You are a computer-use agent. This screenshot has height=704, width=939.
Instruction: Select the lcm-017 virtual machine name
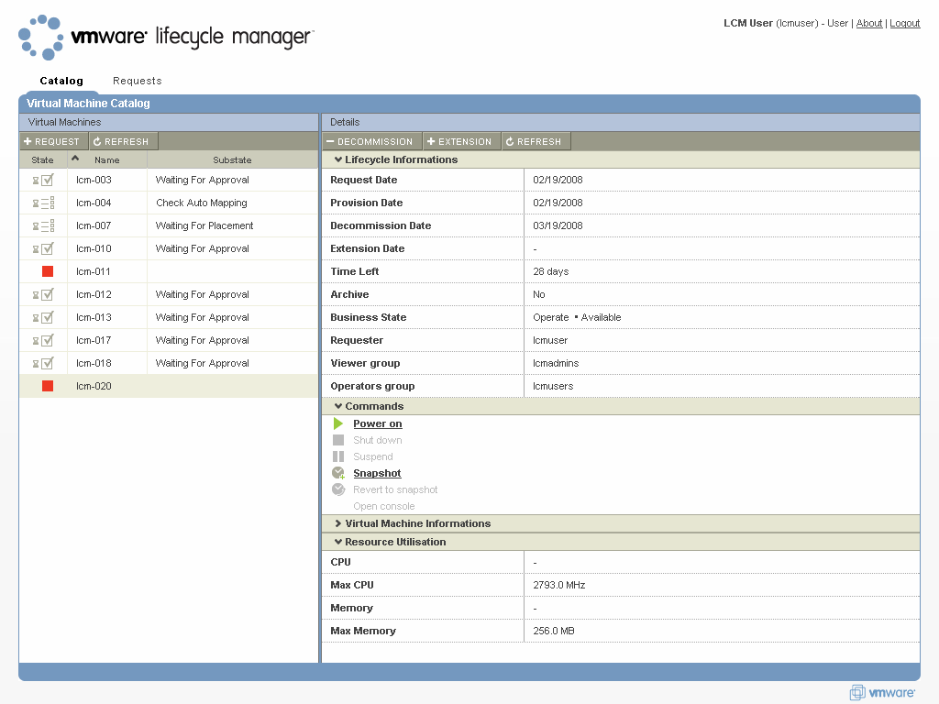pyautogui.click(x=94, y=340)
